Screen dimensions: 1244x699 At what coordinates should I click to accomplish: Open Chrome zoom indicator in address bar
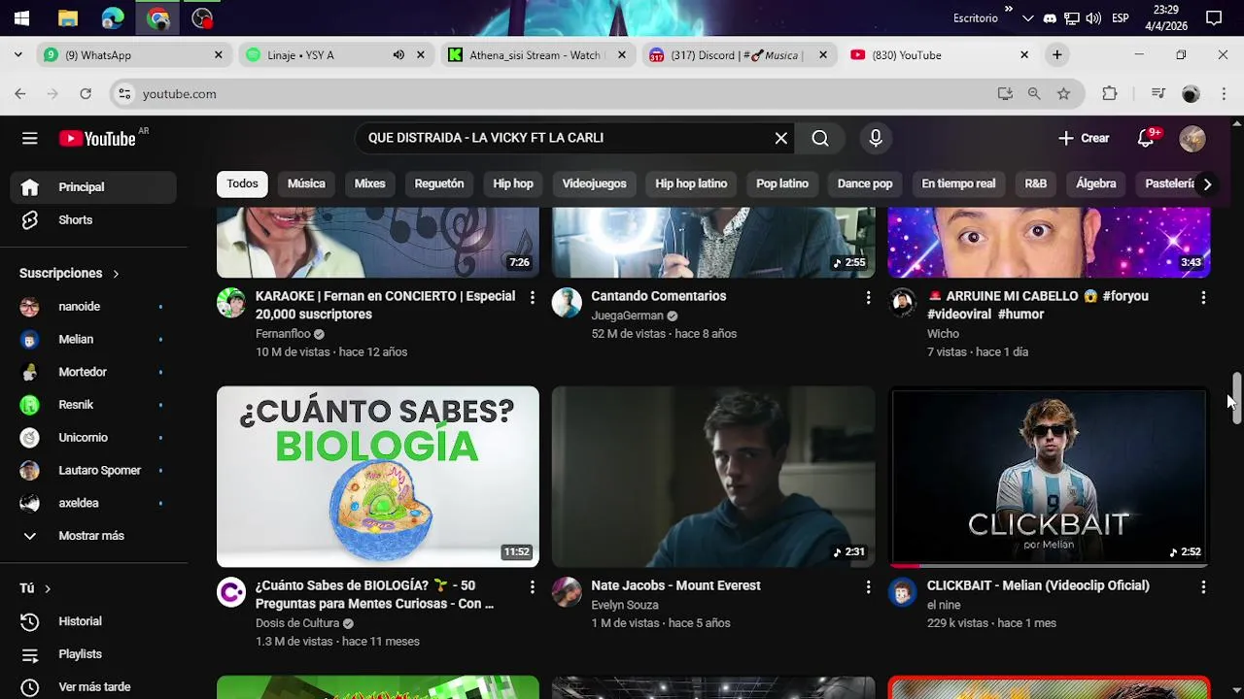click(x=1034, y=94)
